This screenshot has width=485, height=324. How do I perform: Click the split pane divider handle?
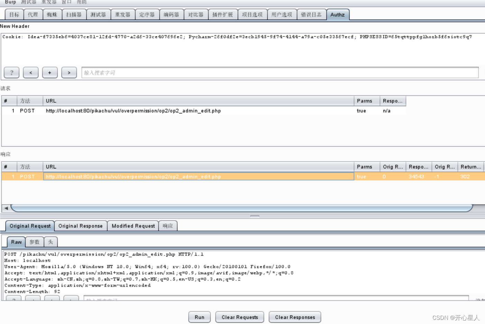pyautogui.click(x=255, y=216)
